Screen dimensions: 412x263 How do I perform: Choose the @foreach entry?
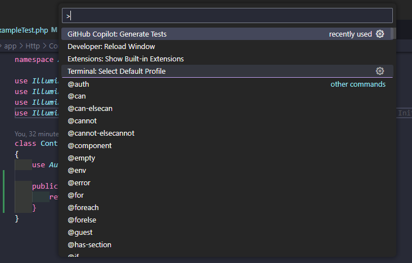[x=83, y=208]
